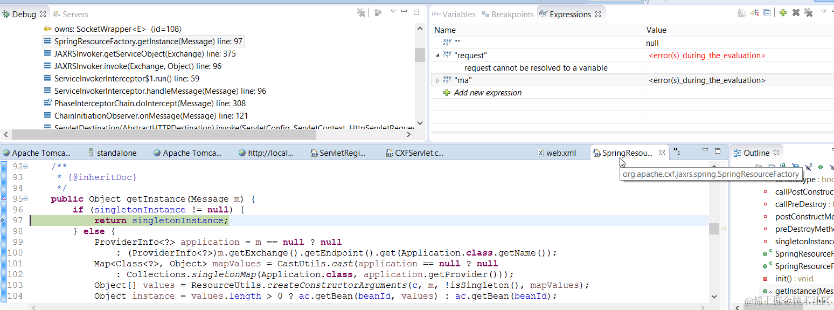The width and height of the screenshot is (834, 310).
Task: Open the standalone editor tab
Action: (x=112, y=153)
